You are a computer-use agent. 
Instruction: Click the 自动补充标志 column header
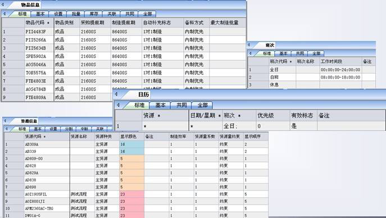[x=162, y=22]
